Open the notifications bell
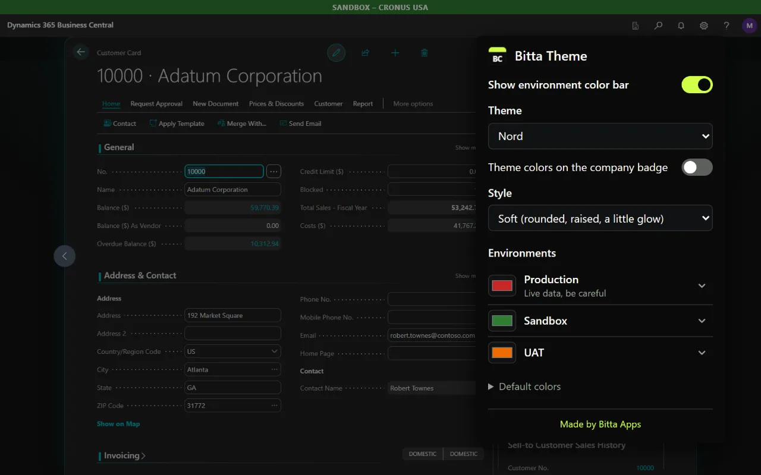 [681, 26]
